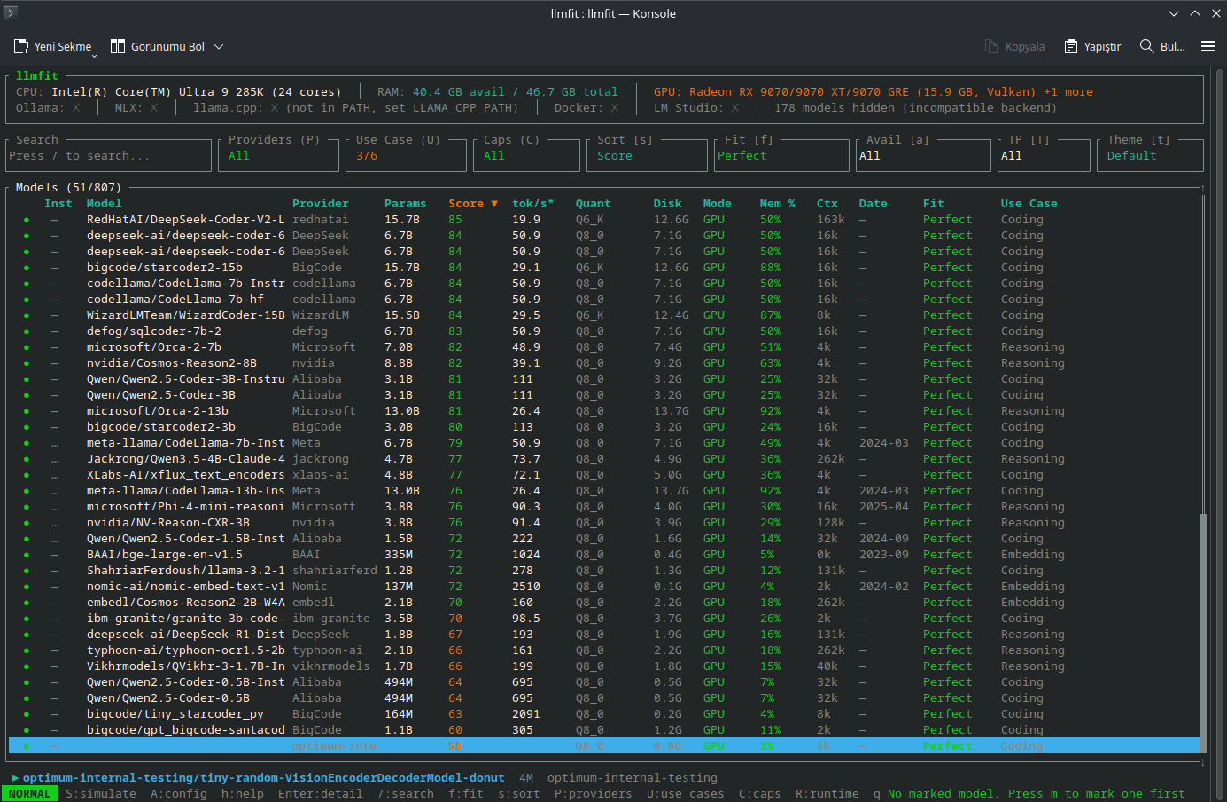
Task: Select the microsoft/Orca-2-7b model row
Action: point(604,347)
